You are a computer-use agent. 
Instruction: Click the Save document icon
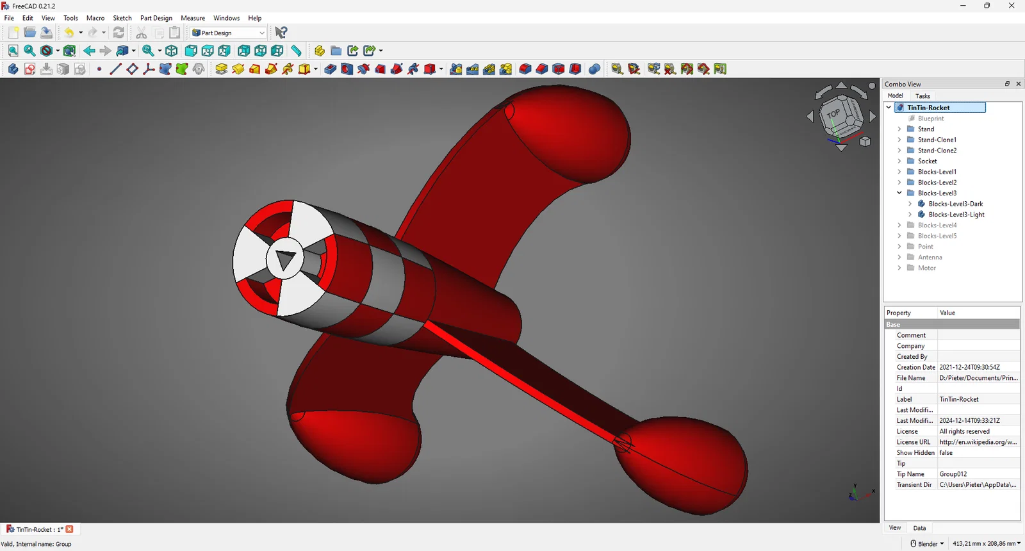(x=46, y=33)
